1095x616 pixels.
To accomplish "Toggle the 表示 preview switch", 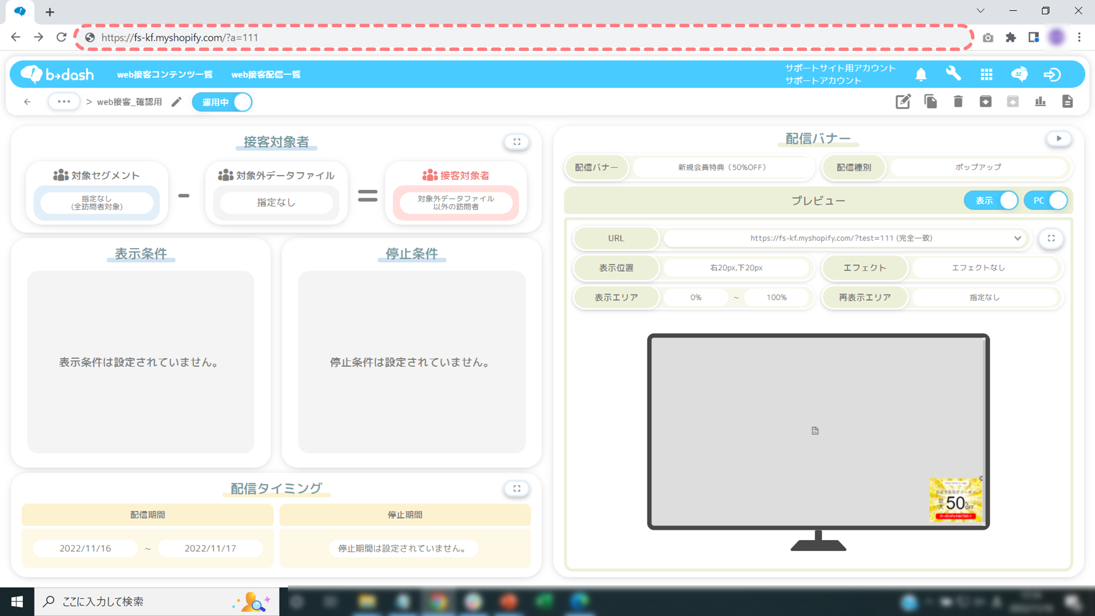I will pos(991,201).
